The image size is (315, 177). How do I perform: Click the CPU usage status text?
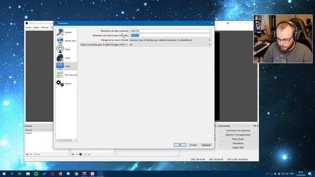pos(237,159)
